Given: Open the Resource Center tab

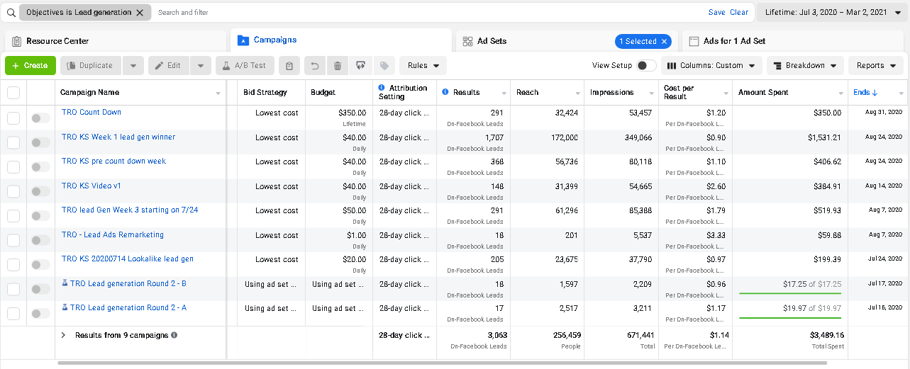Looking at the screenshot, I should [x=57, y=41].
